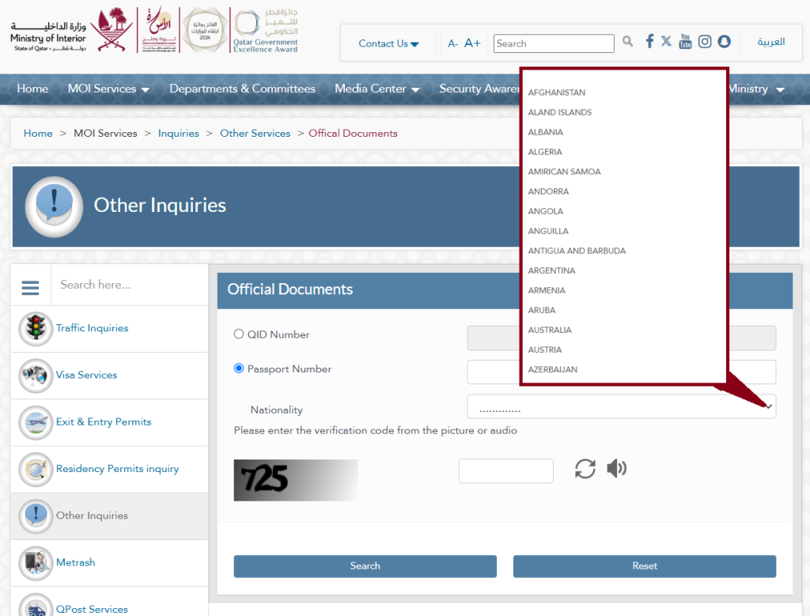Open the Snapchat icon
Image resolution: width=810 pixels, height=616 pixels.
point(725,41)
